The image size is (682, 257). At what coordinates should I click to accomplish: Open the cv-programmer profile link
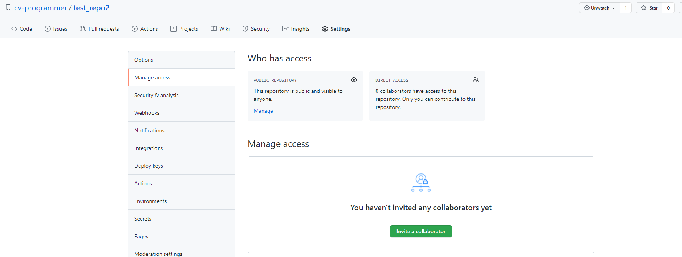(41, 8)
